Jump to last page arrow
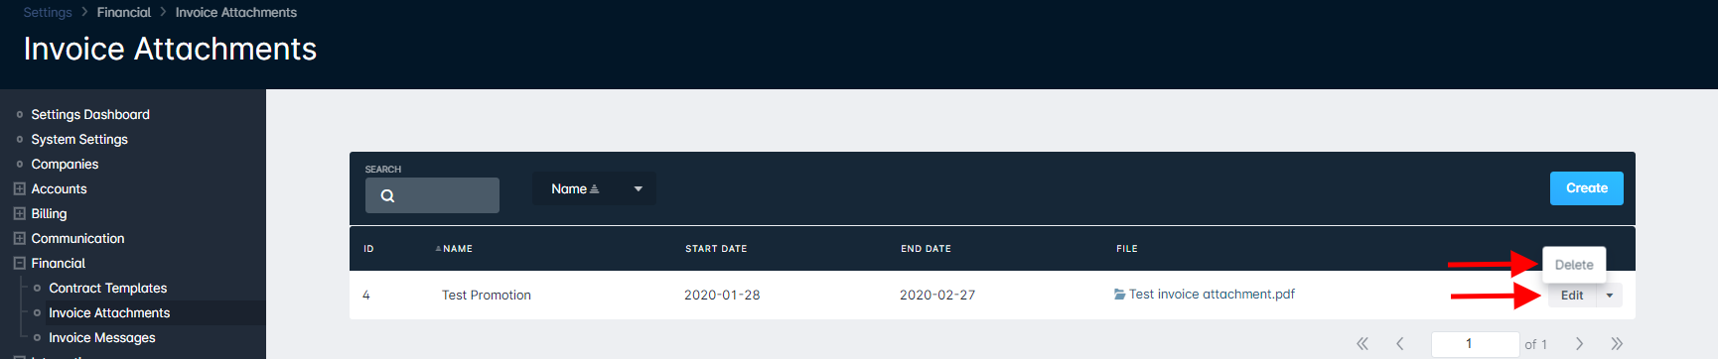 (x=1617, y=344)
